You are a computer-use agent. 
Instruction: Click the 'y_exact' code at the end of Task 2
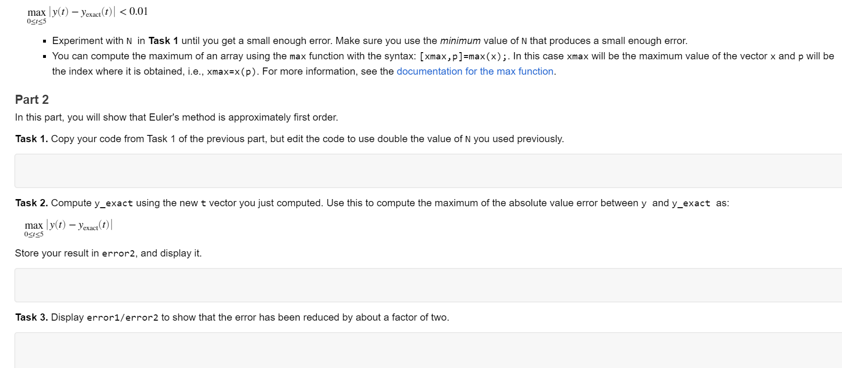(x=691, y=203)
